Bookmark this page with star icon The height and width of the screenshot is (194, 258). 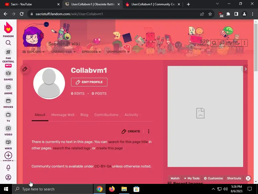(210, 14)
